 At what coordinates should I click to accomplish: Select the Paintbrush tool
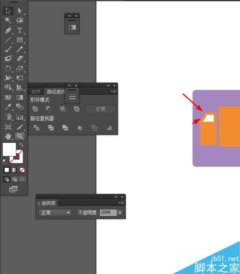(x=8, y=49)
